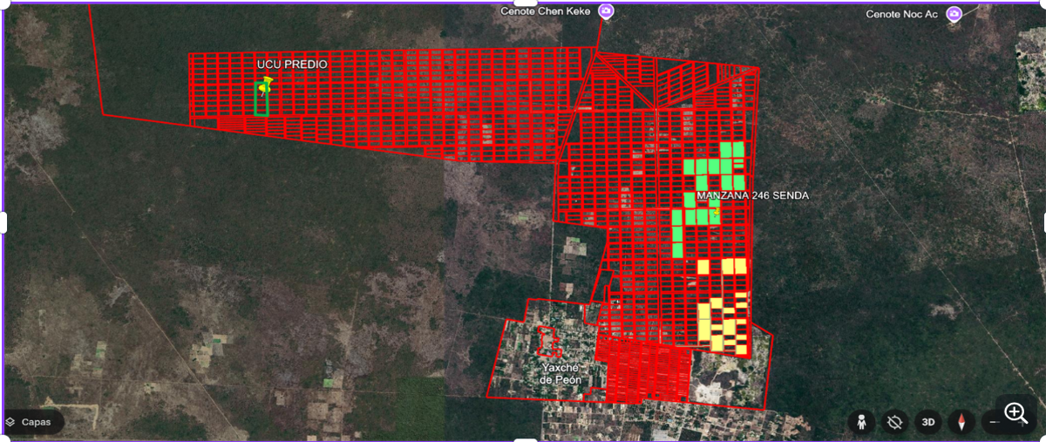
Task: Click the Cenote Noc Ac text label
Action: click(901, 14)
